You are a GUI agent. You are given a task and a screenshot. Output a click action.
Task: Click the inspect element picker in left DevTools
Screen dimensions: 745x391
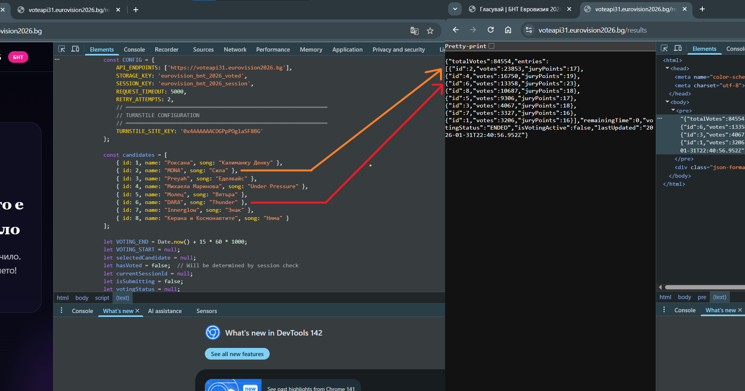pyautogui.click(x=61, y=49)
